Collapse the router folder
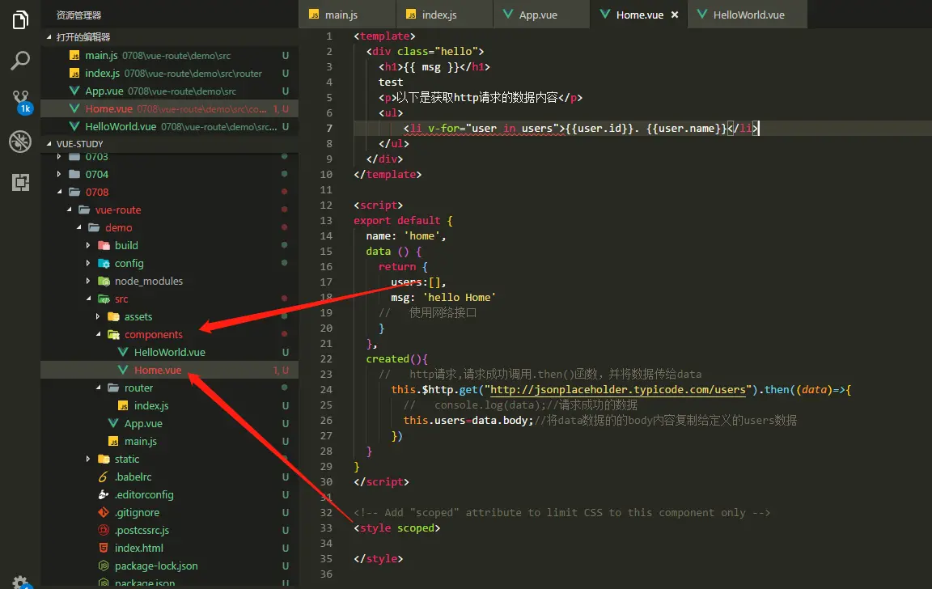This screenshot has height=589, width=932. [x=169, y=388]
